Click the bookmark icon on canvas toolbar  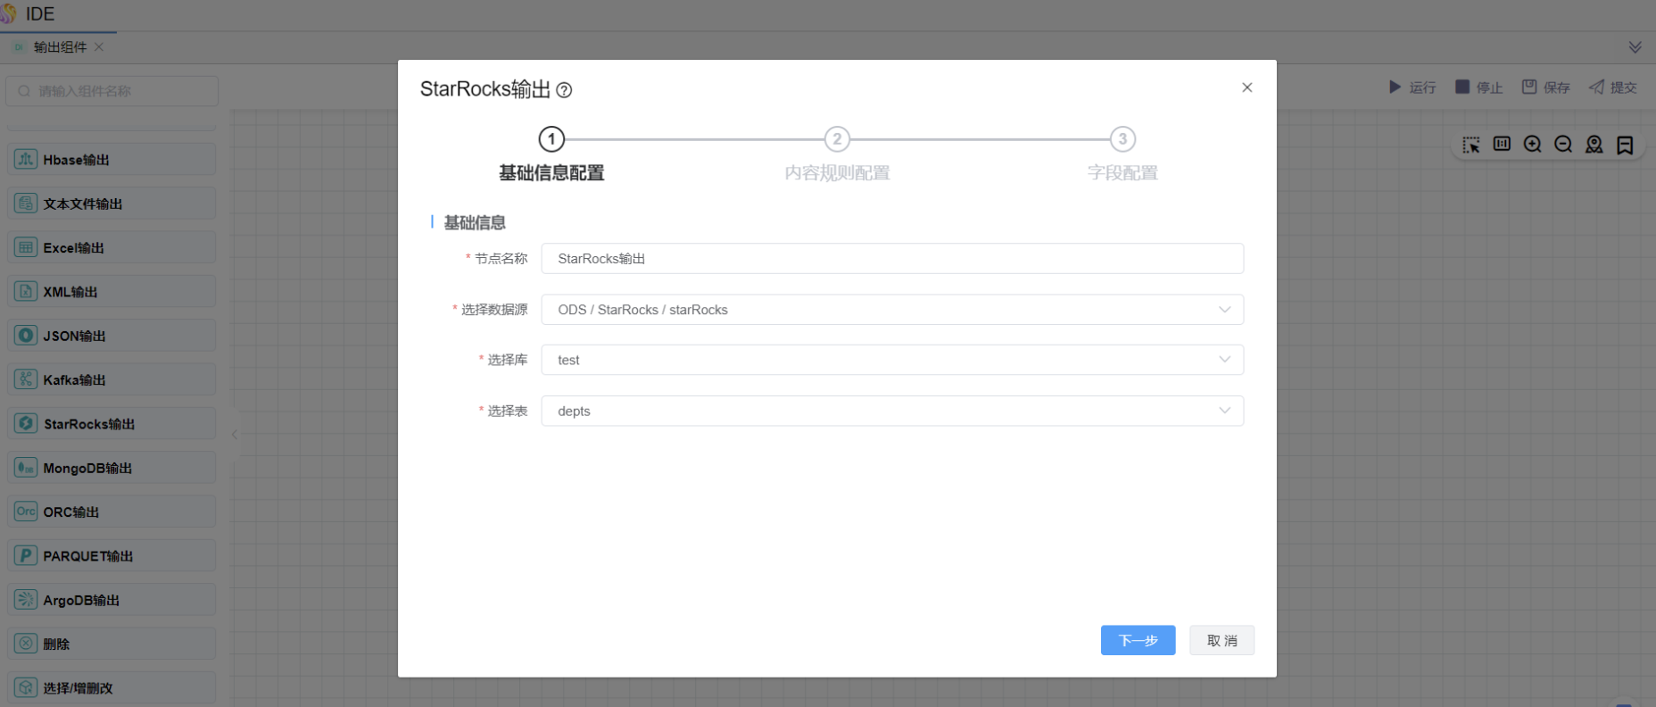(1625, 145)
